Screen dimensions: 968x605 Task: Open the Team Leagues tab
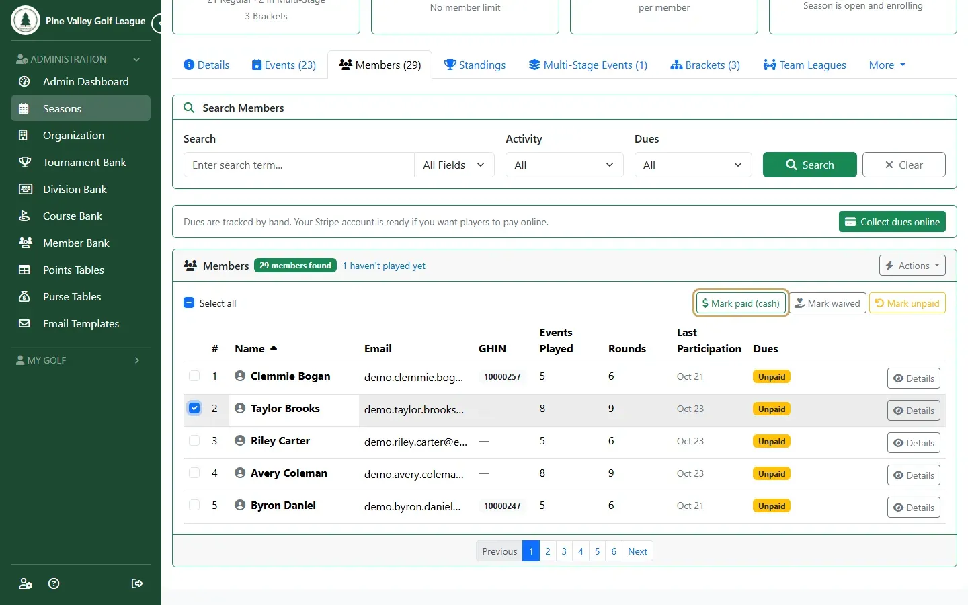[x=805, y=65]
